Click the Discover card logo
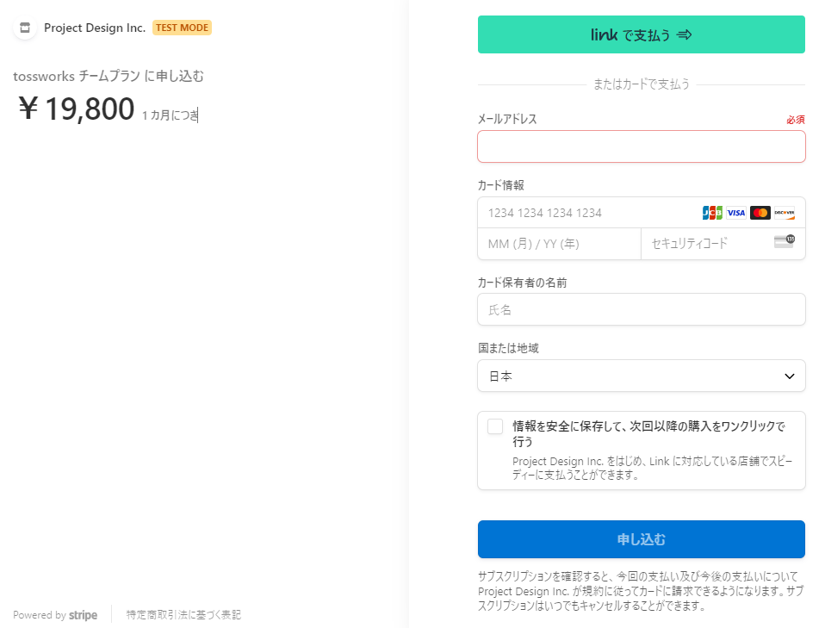Image resolution: width=825 pixels, height=628 pixels. coord(785,213)
